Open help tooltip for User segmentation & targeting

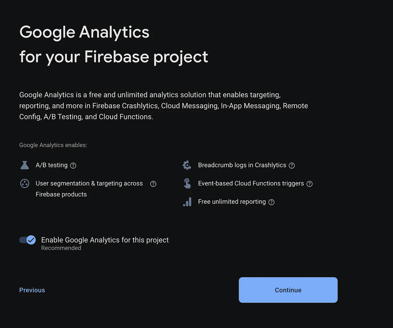153,184
